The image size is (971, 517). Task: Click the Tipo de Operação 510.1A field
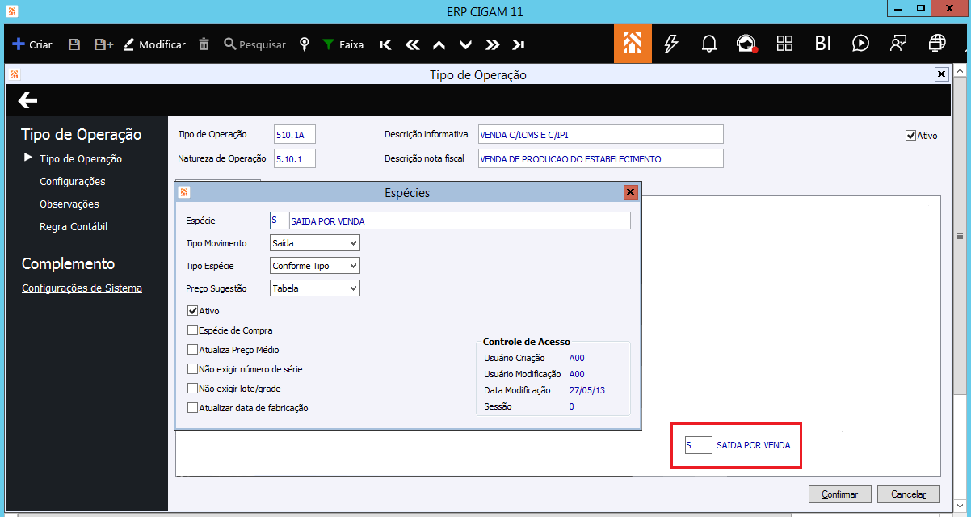[295, 134]
